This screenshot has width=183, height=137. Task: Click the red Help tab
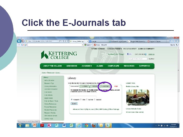[116, 86]
